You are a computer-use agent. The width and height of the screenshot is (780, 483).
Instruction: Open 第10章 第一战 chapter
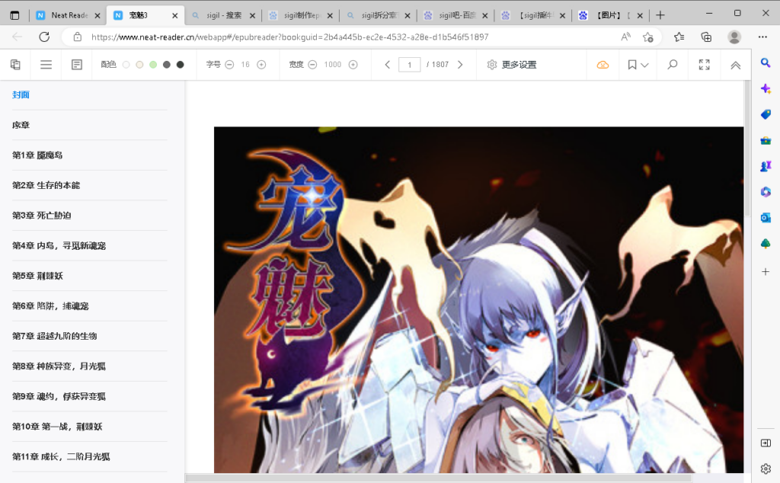point(57,427)
